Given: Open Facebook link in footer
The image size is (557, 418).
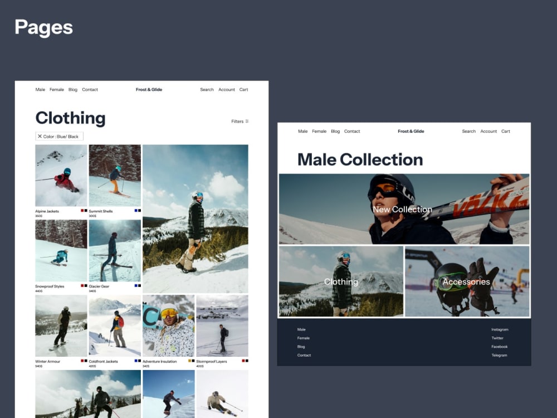Looking at the screenshot, I should (x=500, y=347).
